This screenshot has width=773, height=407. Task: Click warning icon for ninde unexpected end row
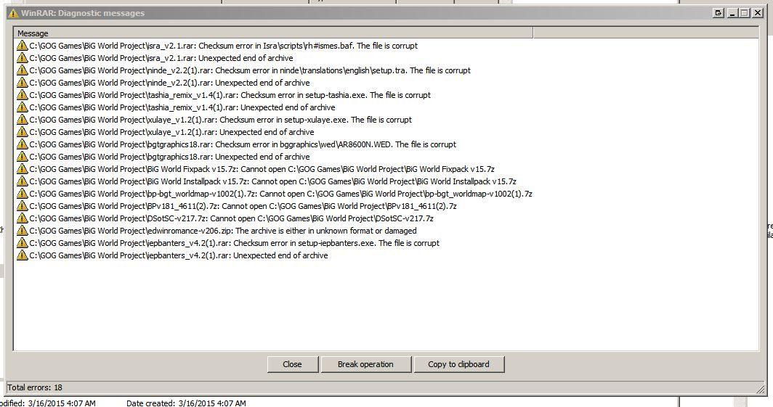[22, 82]
